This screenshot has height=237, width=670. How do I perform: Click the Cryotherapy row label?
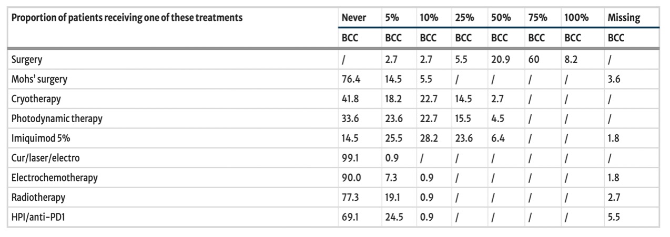(35, 99)
